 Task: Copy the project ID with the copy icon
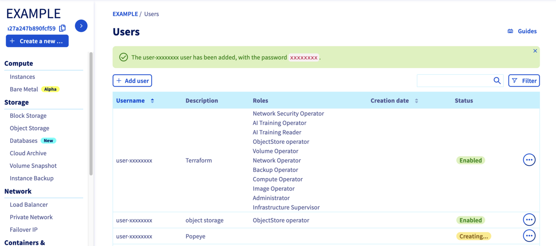pos(62,28)
